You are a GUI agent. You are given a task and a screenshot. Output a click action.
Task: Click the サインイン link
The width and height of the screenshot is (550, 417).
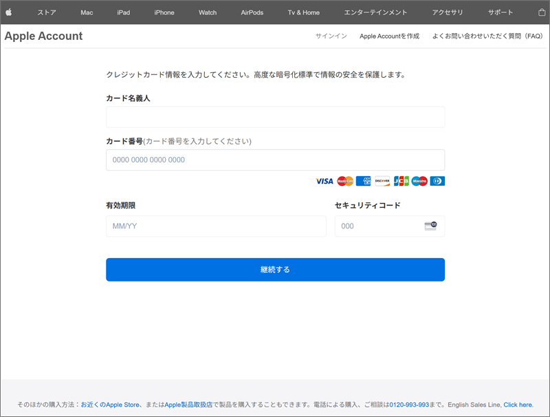point(331,36)
